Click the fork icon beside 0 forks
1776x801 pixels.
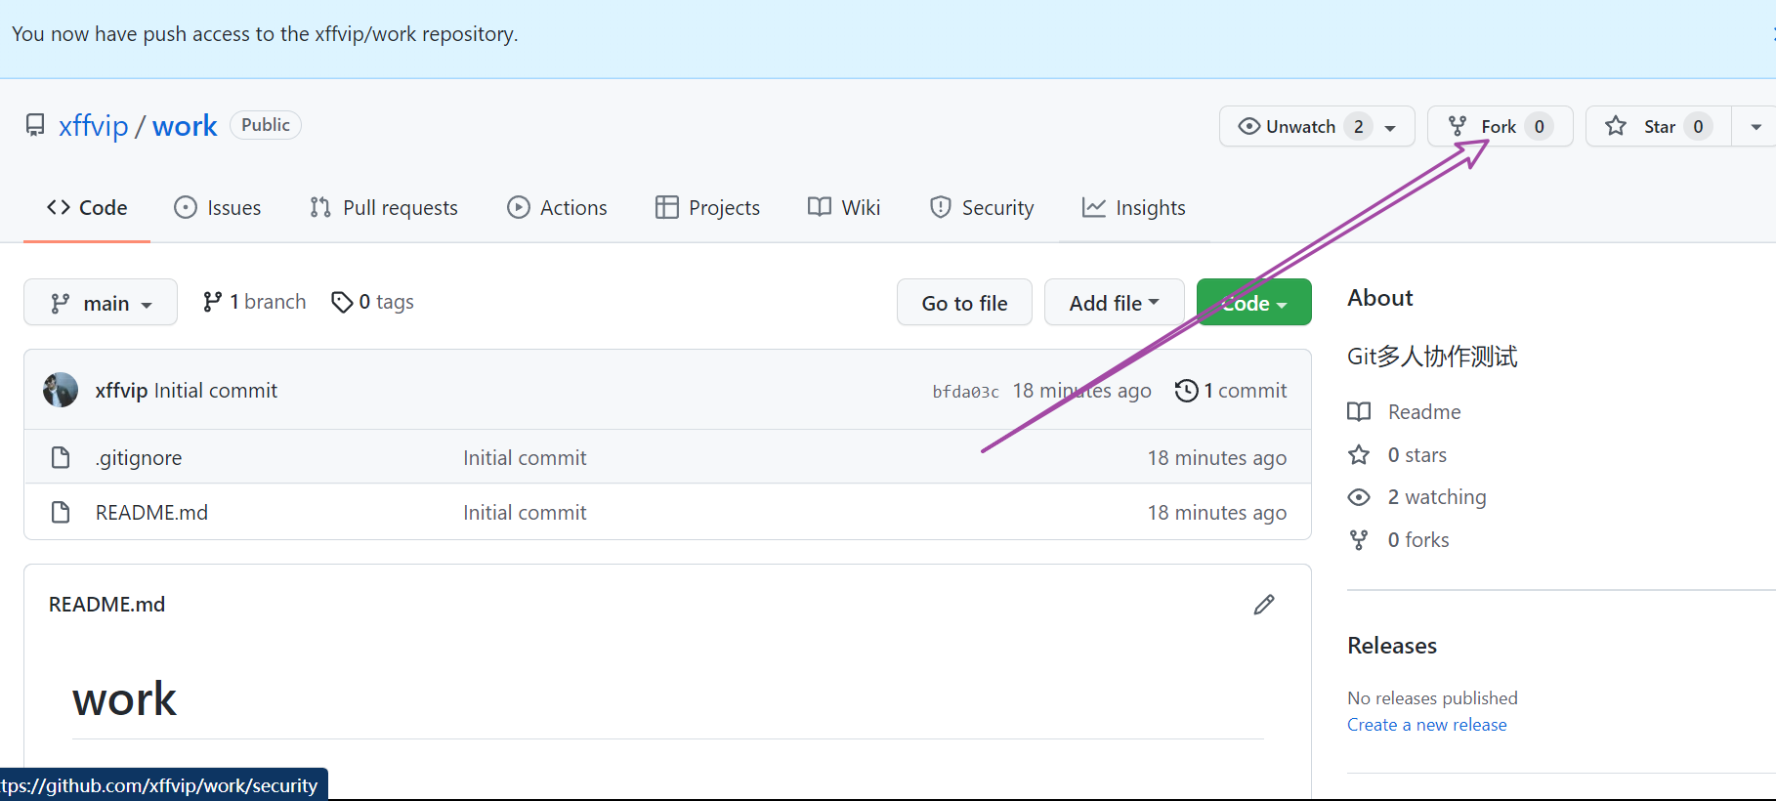1359,540
